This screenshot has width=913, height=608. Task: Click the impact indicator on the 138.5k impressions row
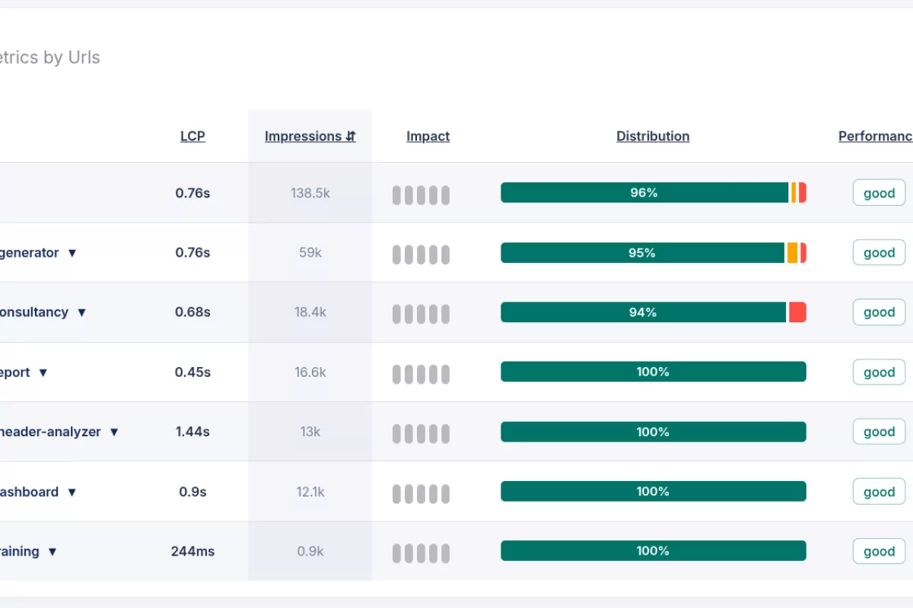pos(420,195)
